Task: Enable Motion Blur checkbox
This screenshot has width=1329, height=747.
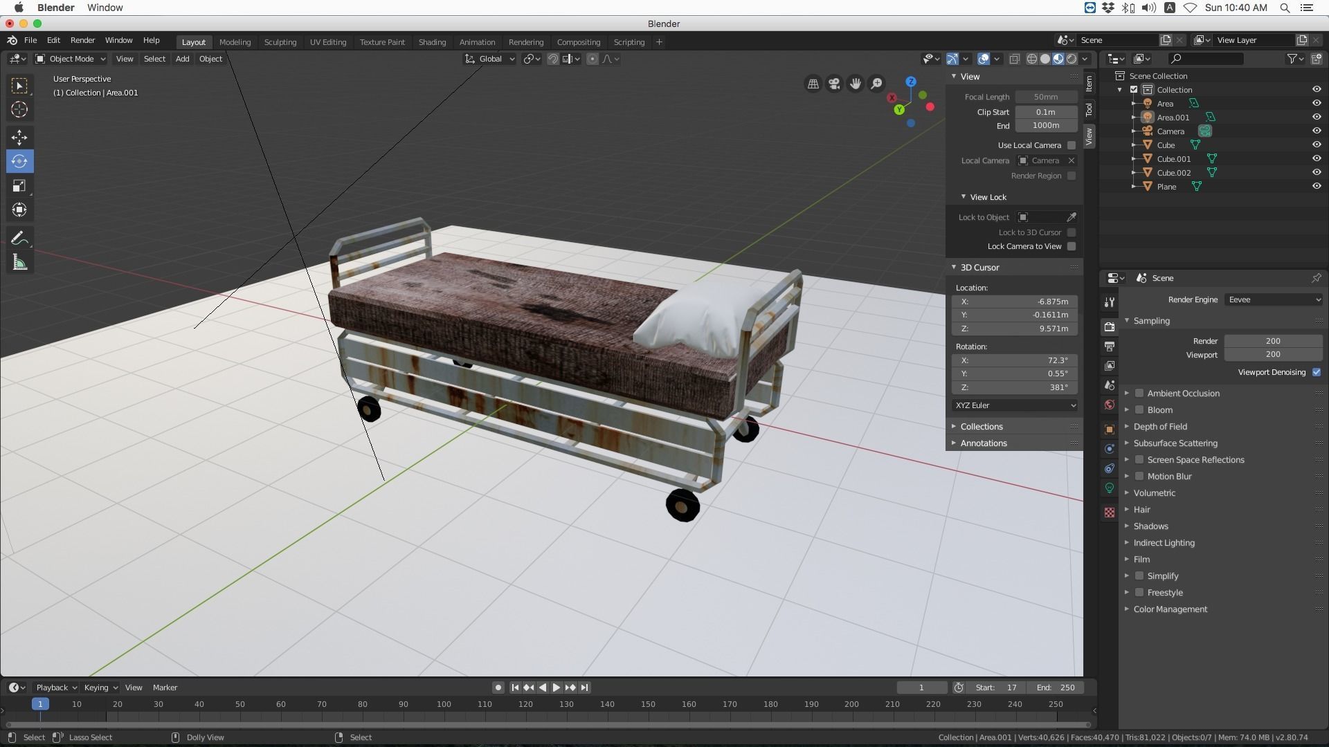Action: 1139,477
